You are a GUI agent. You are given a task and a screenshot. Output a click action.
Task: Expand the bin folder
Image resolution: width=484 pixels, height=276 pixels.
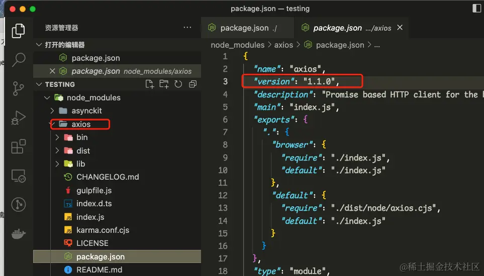pos(57,137)
